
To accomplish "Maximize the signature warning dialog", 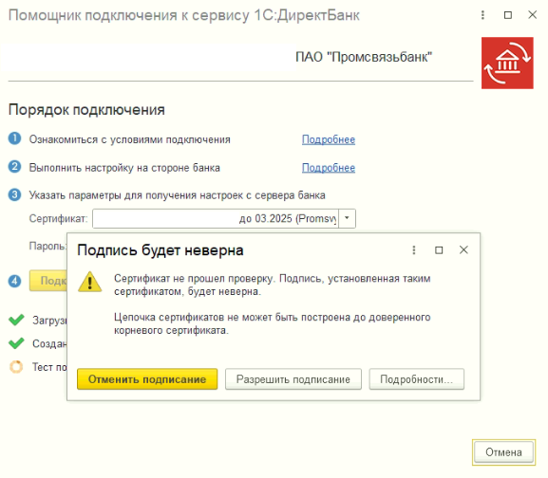I will click(x=439, y=250).
